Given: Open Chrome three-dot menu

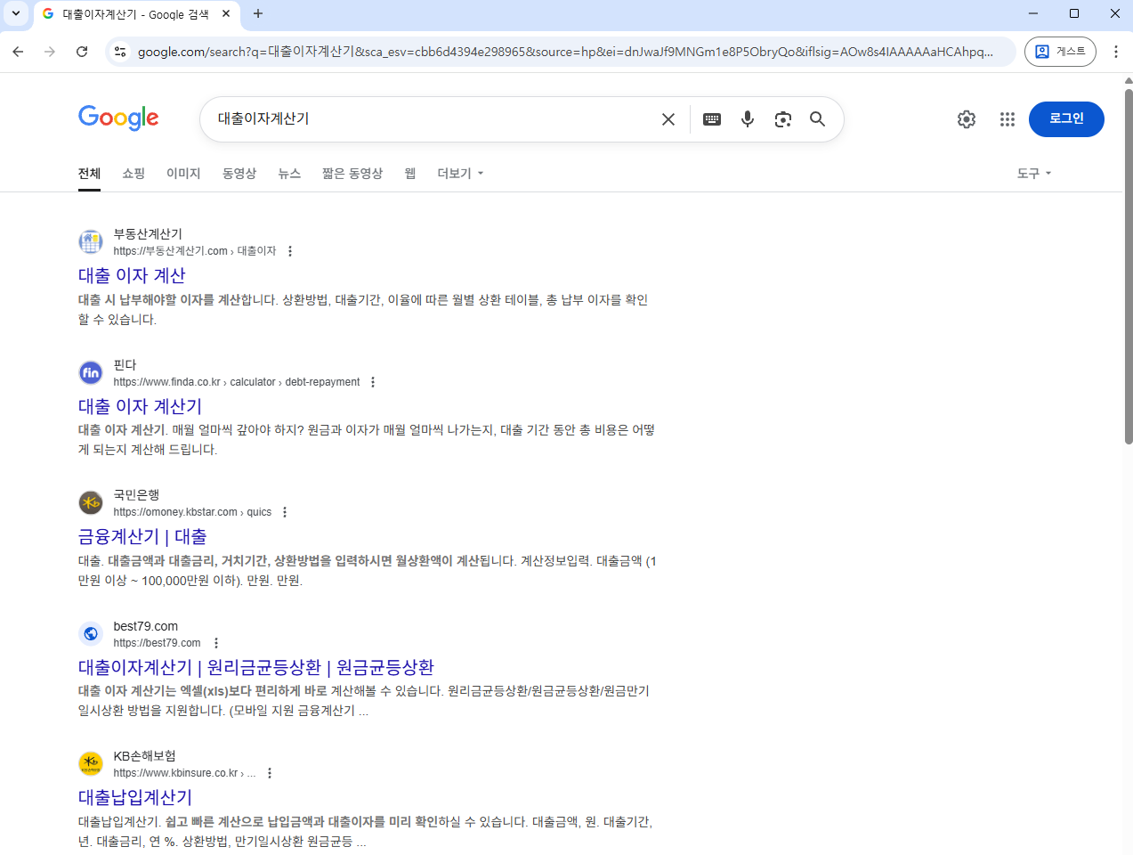Looking at the screenshot, I should (x=1116, y=52).
